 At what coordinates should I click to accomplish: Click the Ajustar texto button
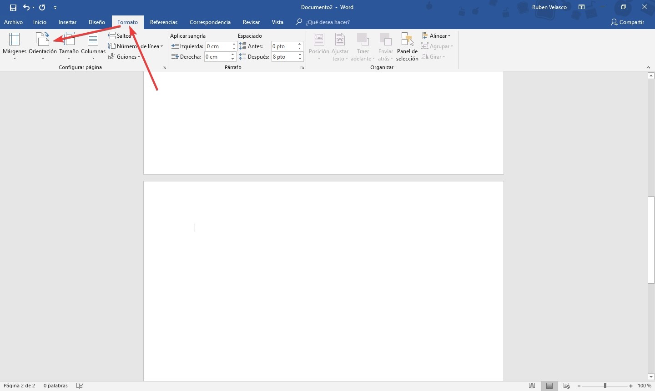coord(340,46)
